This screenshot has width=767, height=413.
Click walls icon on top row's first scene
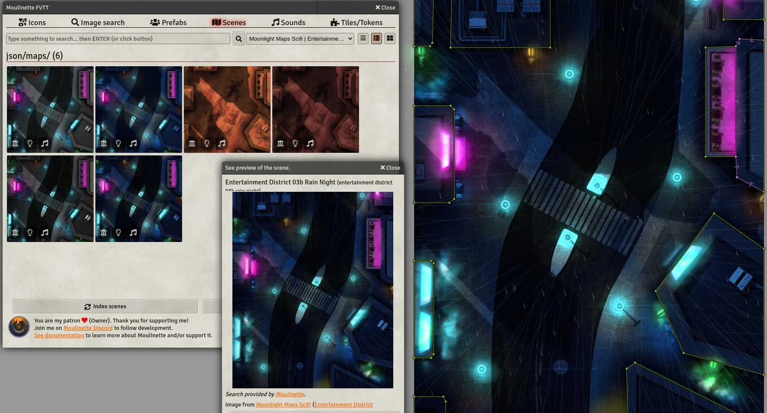[15, 143]
